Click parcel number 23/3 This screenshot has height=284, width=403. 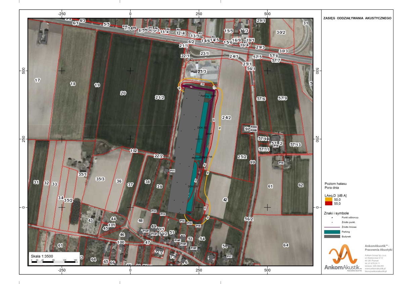tap(202, 71)
